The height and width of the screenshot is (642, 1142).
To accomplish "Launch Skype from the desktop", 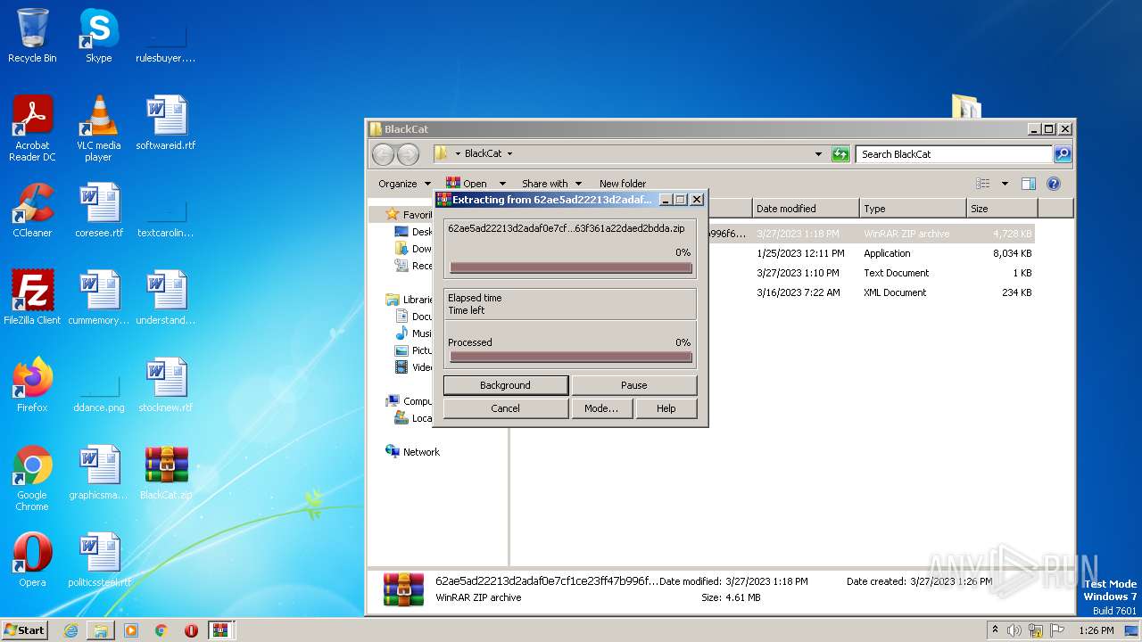I will pyautogui.click(x=98, y=36).
